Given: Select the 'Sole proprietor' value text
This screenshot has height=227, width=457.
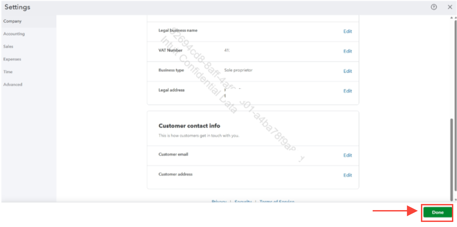Looking at the screenshot, I should (238, 70).
